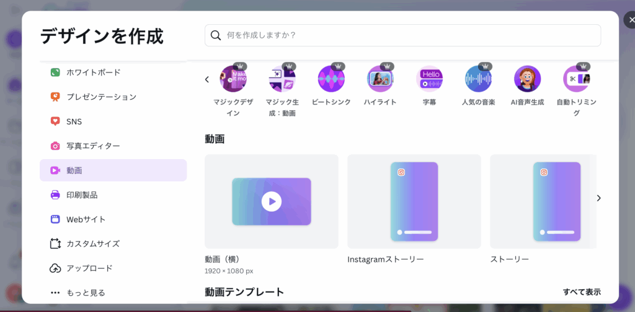Choose the 字幕 captions icon

coord(429,79)
